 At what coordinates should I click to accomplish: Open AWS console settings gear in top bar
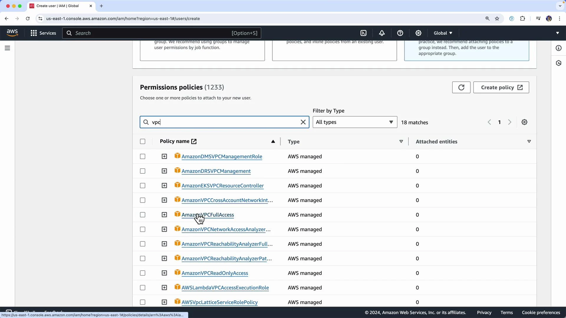[418, 33]
